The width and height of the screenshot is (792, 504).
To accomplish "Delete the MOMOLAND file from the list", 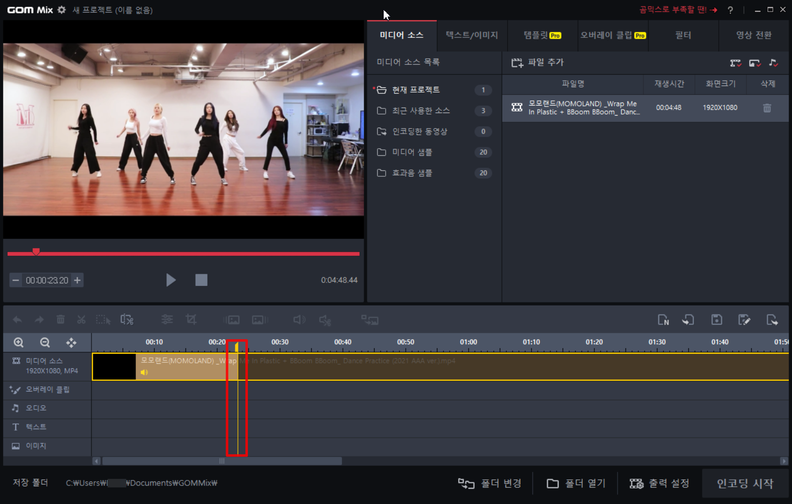I will point(767,108).
